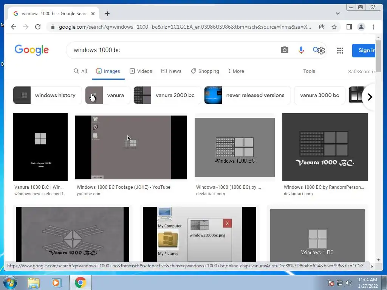Screen dimensions: 387x290
Task: Open the SafeSearch setting
Action: [362, 71]
